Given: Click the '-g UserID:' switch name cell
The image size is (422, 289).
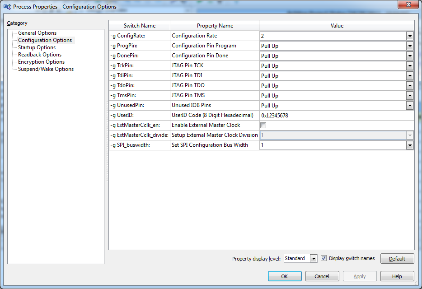Looking at the screenshot, I should tap(140, 116).
